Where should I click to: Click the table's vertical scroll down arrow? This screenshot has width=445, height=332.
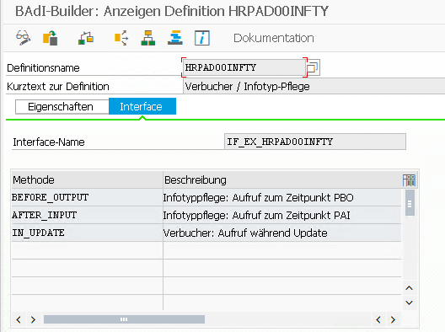coord(409,303)
